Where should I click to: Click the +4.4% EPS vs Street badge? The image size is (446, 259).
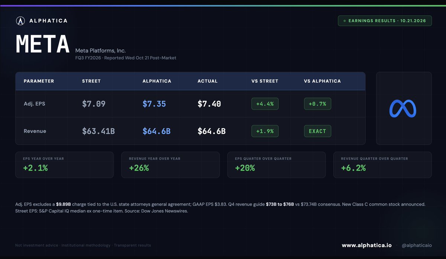click(265, 104)
